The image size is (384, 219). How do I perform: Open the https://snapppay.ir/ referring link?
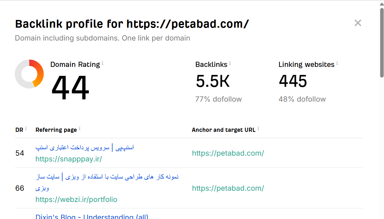pos(69,159)
